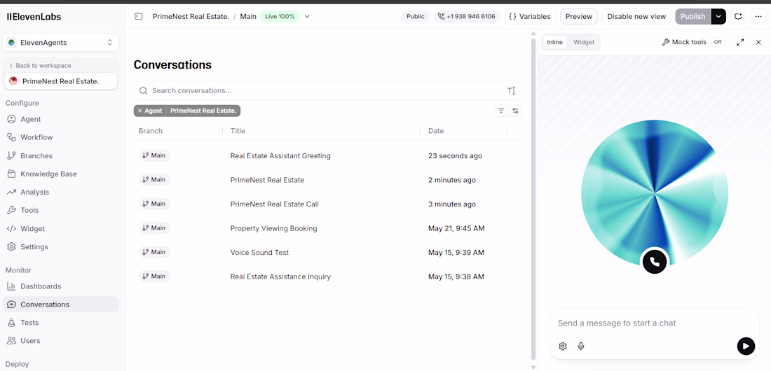
Task: Expand the preview panel to fullscreen
Action: click(740, 42)
